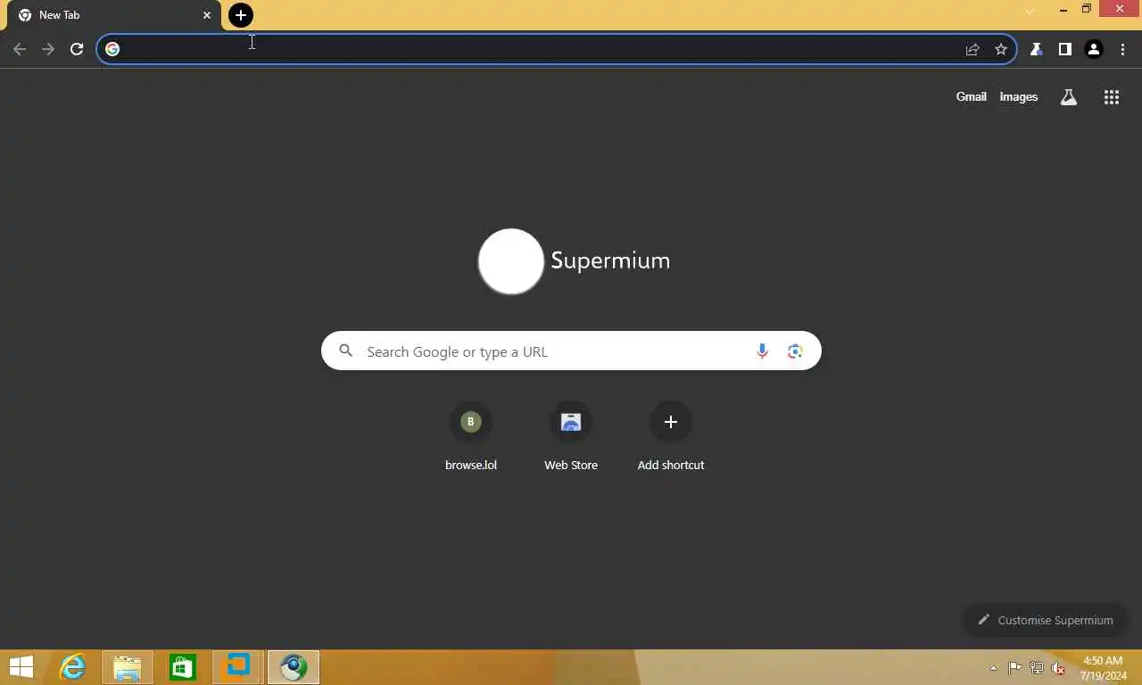1142x685 pixels.
Task: Open Search Labs flask icon on page
Action: pos(1068,97)
